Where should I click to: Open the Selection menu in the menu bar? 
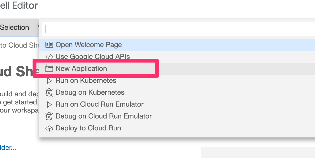click(14, 28)
